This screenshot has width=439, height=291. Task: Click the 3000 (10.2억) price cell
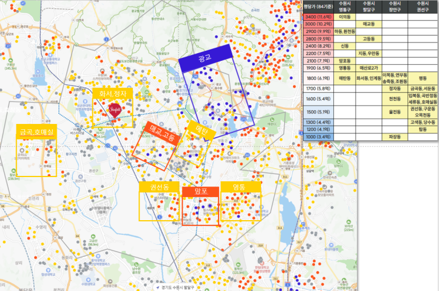[x=318, y=24]
